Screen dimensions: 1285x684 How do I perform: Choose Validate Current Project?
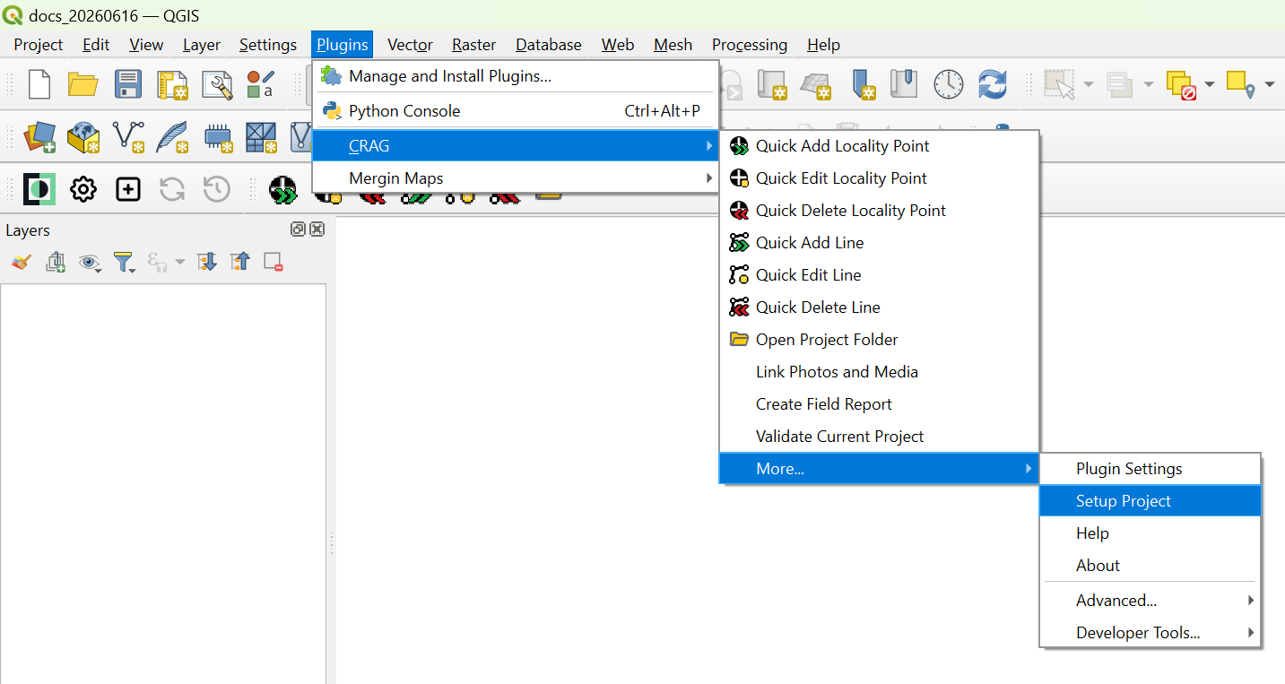tap(879, 437)
